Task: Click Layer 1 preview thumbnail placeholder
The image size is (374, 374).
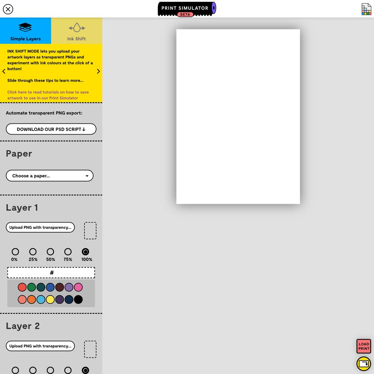Action: [90, 230]
